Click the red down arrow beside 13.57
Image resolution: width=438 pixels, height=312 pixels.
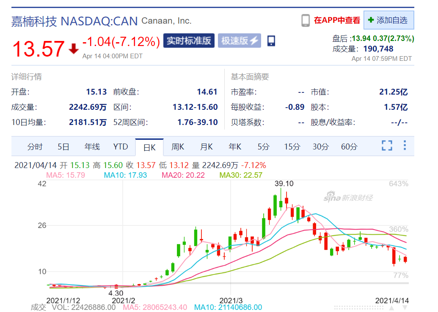pos(74,49)
